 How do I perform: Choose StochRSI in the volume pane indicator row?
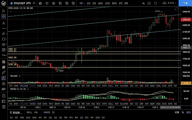click(124, 86)
